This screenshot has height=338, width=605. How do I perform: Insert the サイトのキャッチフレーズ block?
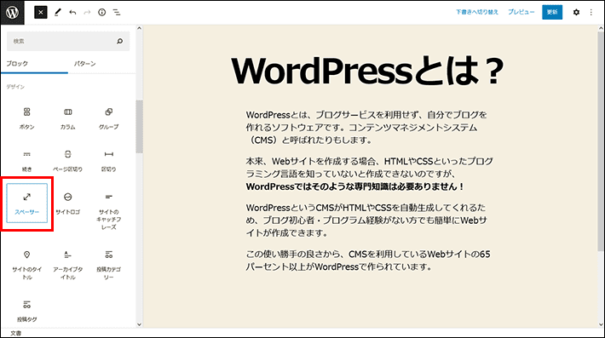coord(109,211)
